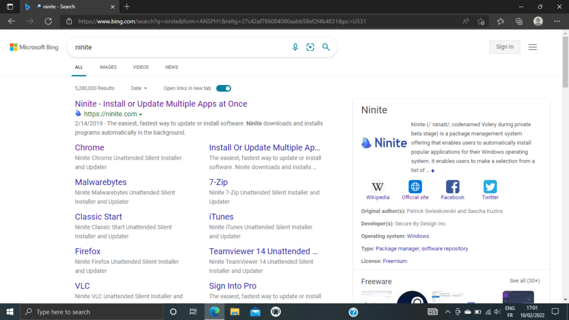This screenshot has height=320, width=569.
Task: Switch to IMAGES tab
Action: pos(108,67)
